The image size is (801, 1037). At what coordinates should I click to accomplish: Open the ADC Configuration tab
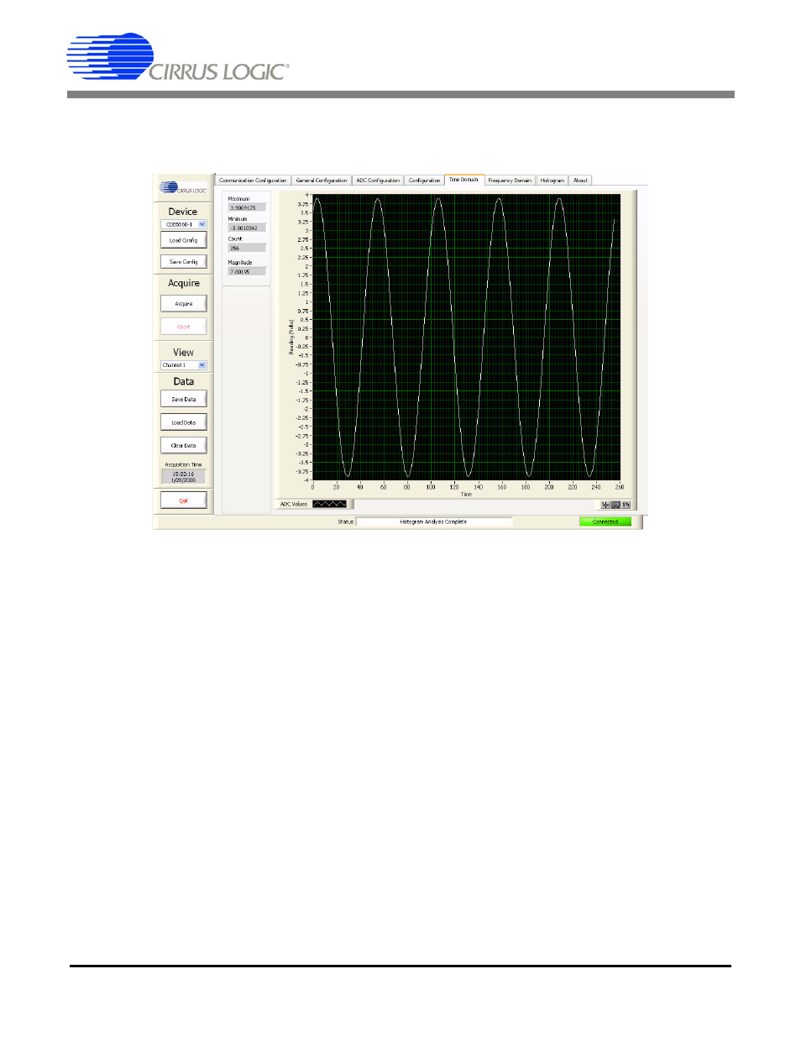378,181
